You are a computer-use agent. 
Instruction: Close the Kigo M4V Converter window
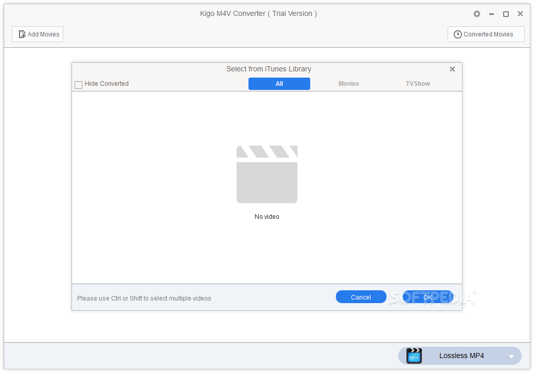coord(520,13)
